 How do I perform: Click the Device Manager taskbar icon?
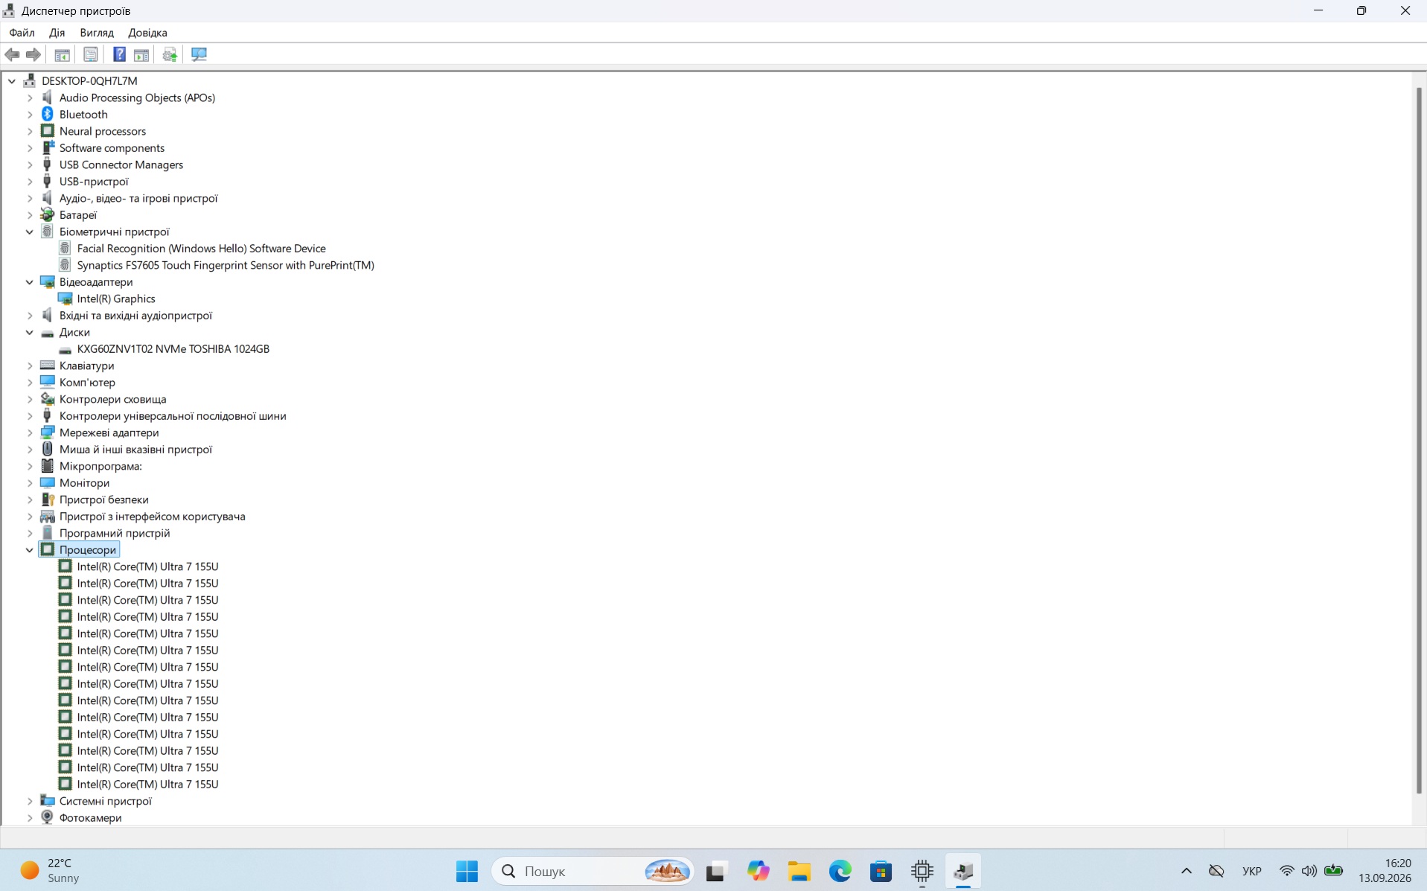(963, 871)
